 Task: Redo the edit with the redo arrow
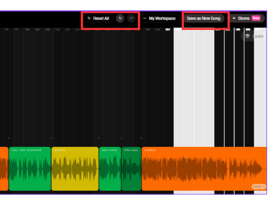point(131,18)
